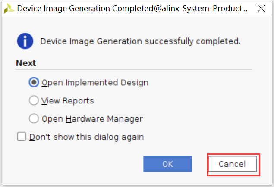
Task: Select the Open Implemented Design radio button
Action: [34, 82]
